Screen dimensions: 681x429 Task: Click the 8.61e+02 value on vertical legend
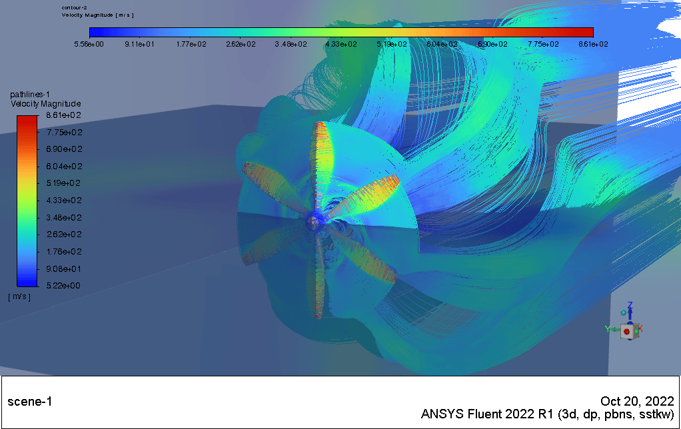pos(64,115)
